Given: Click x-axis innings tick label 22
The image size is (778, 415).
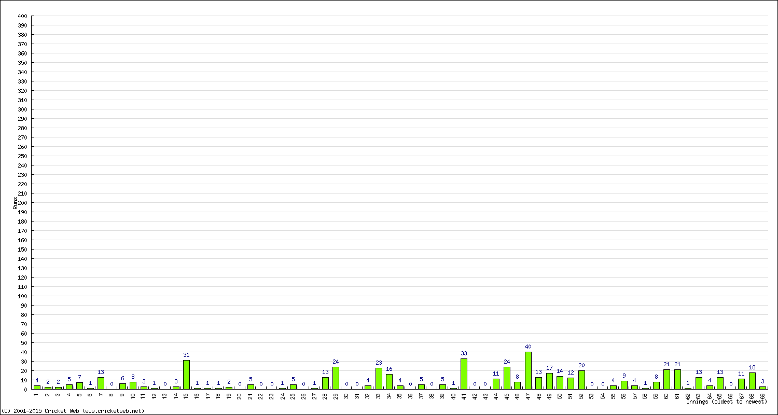Looking at the screenshot, I should (x=261, y=396).
